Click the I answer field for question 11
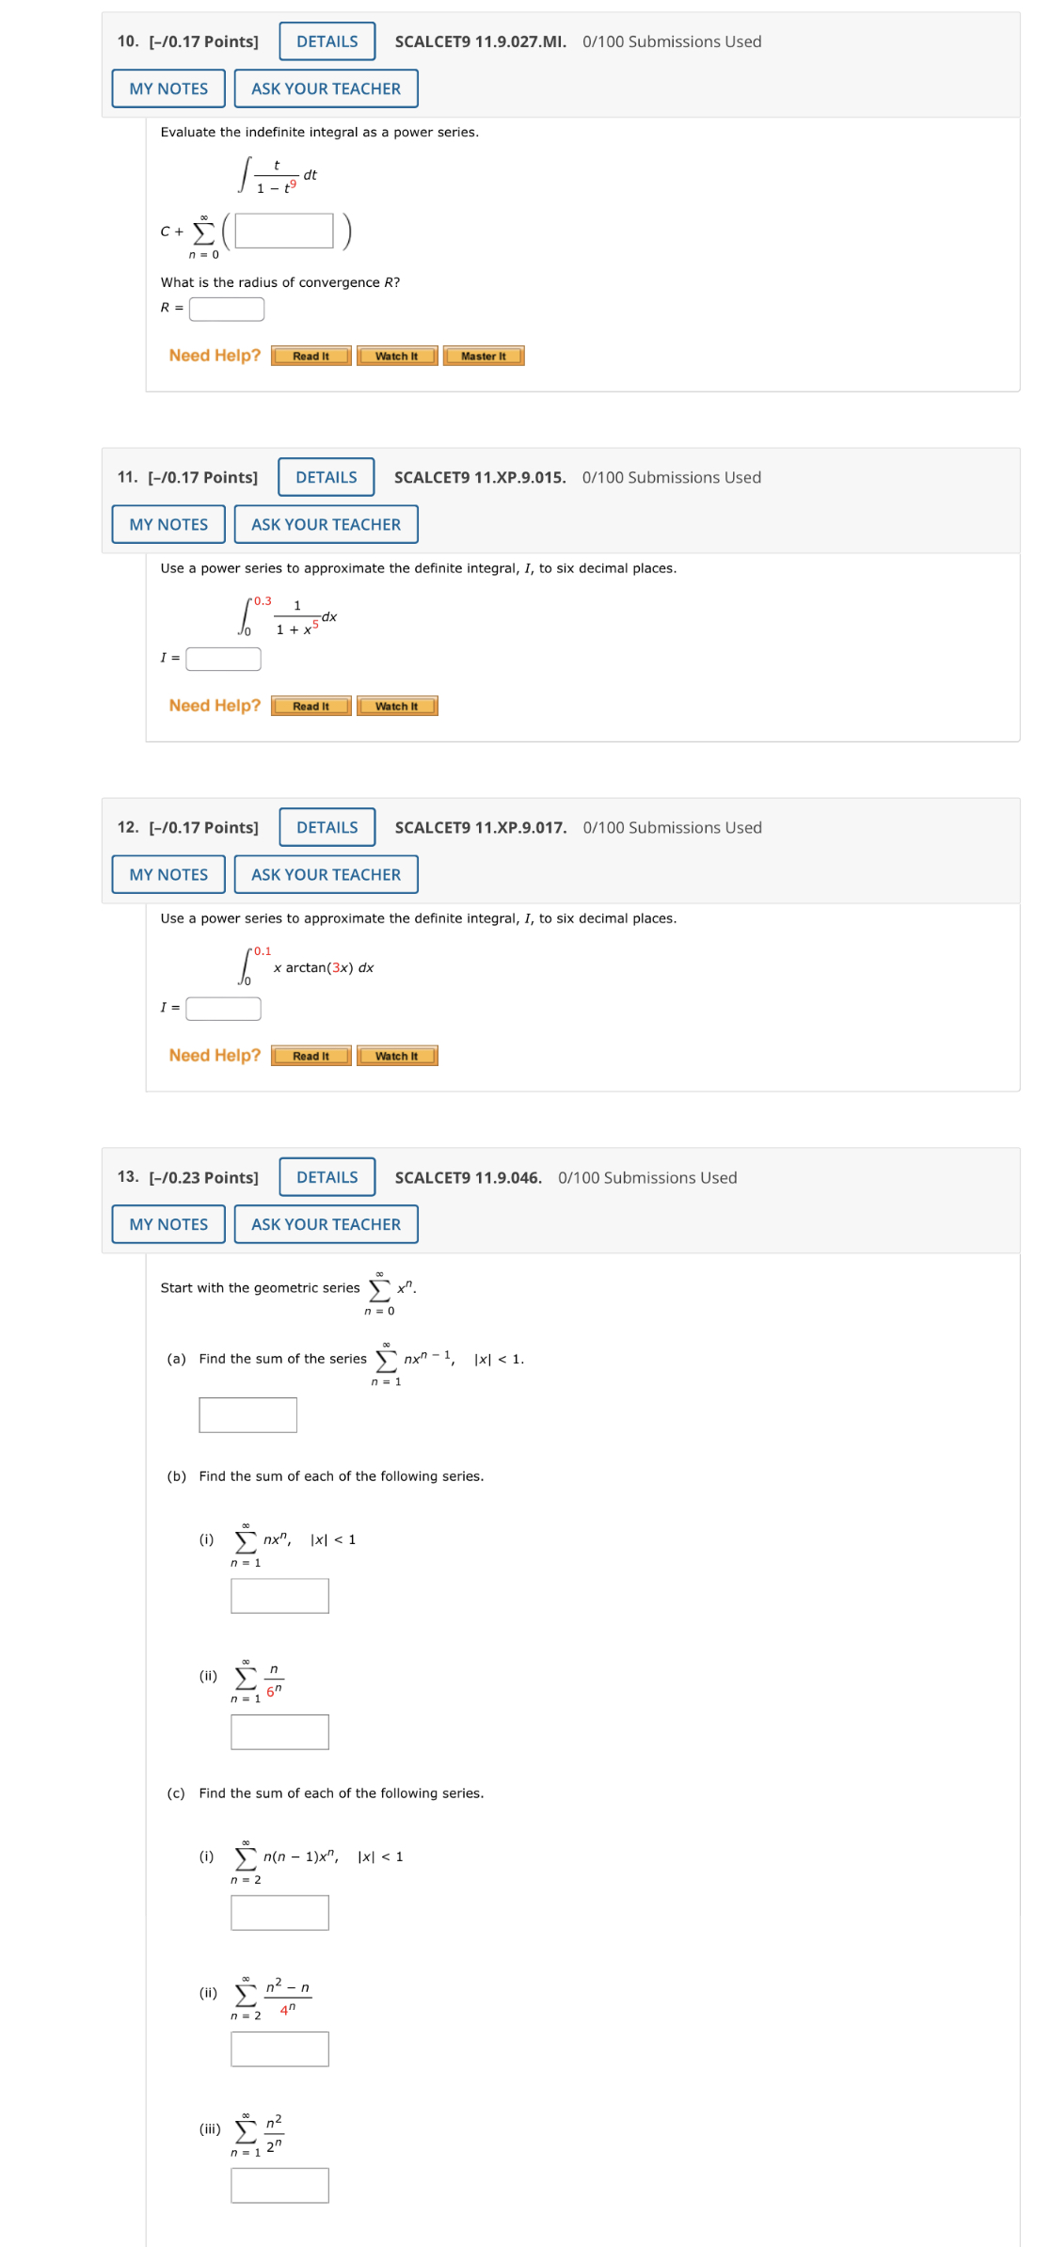 pyautogui.click(x=224, y=659)
